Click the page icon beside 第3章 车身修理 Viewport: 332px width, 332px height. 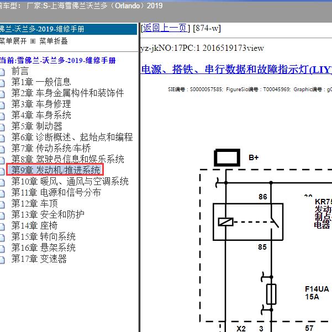(2, 105)
